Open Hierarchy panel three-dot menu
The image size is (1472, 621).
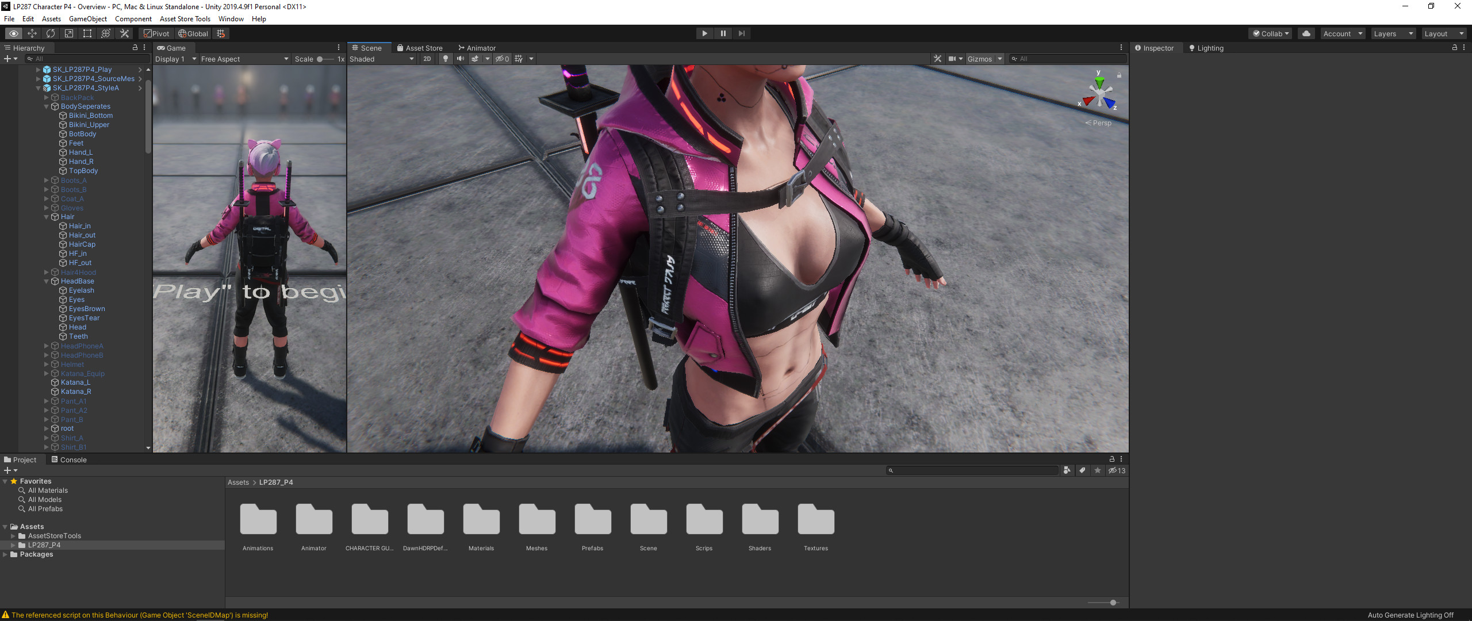[144, 48]
